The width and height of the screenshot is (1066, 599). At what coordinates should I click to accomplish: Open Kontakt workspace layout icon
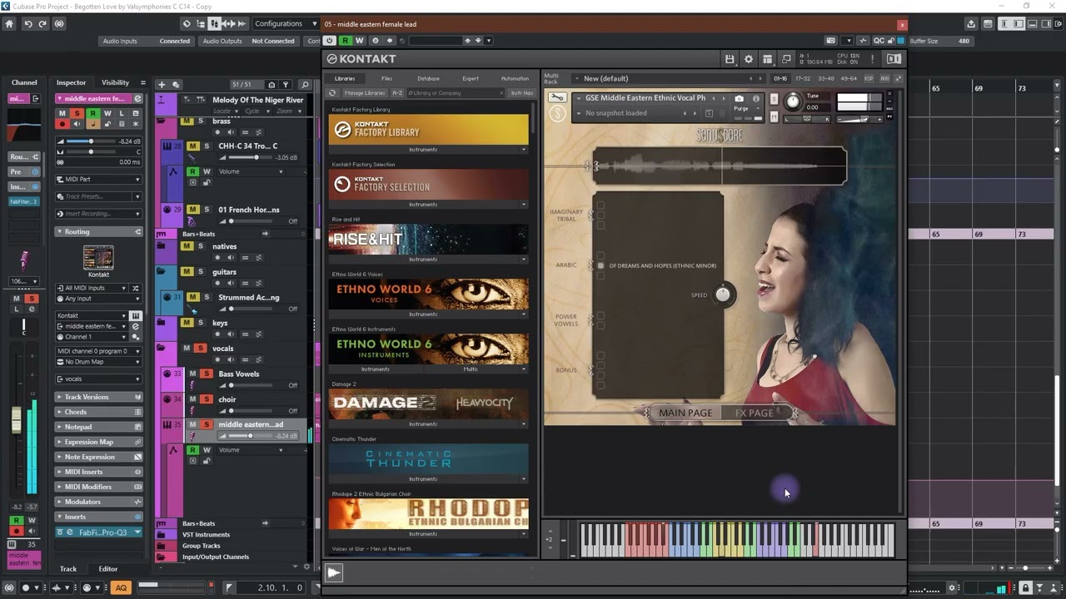point(767,59)
